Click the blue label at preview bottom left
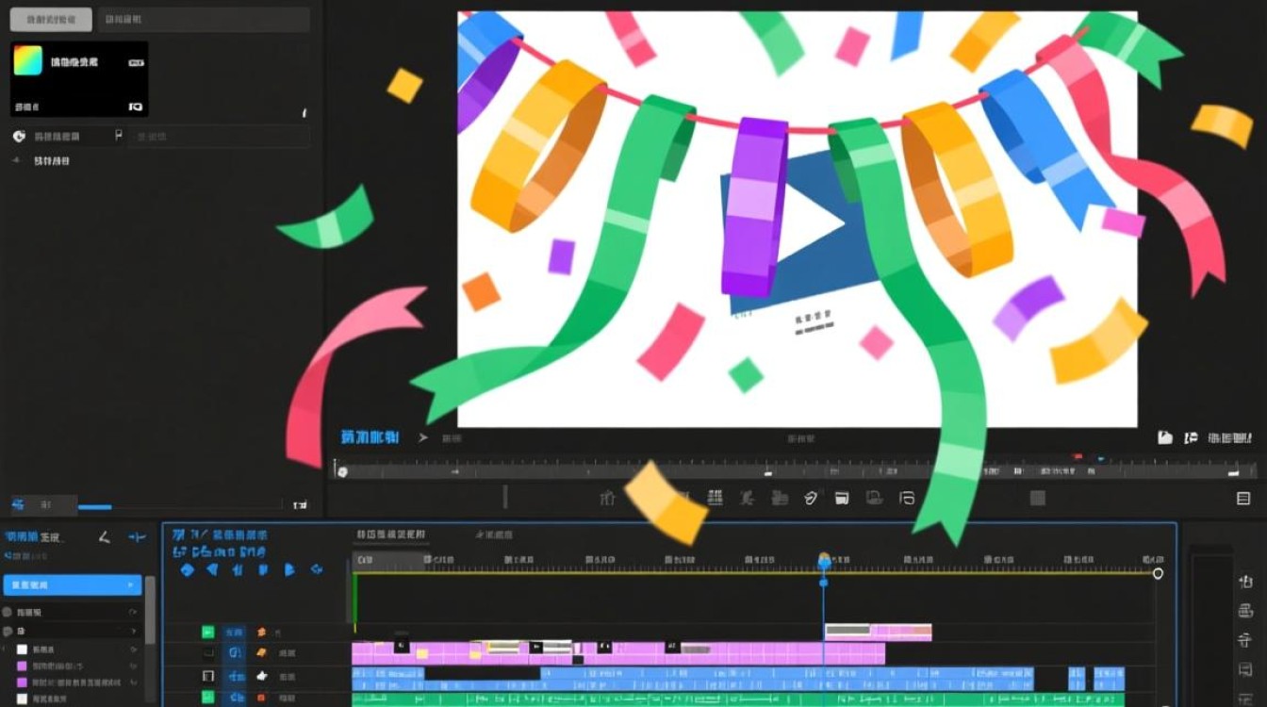 pos(370,437)
